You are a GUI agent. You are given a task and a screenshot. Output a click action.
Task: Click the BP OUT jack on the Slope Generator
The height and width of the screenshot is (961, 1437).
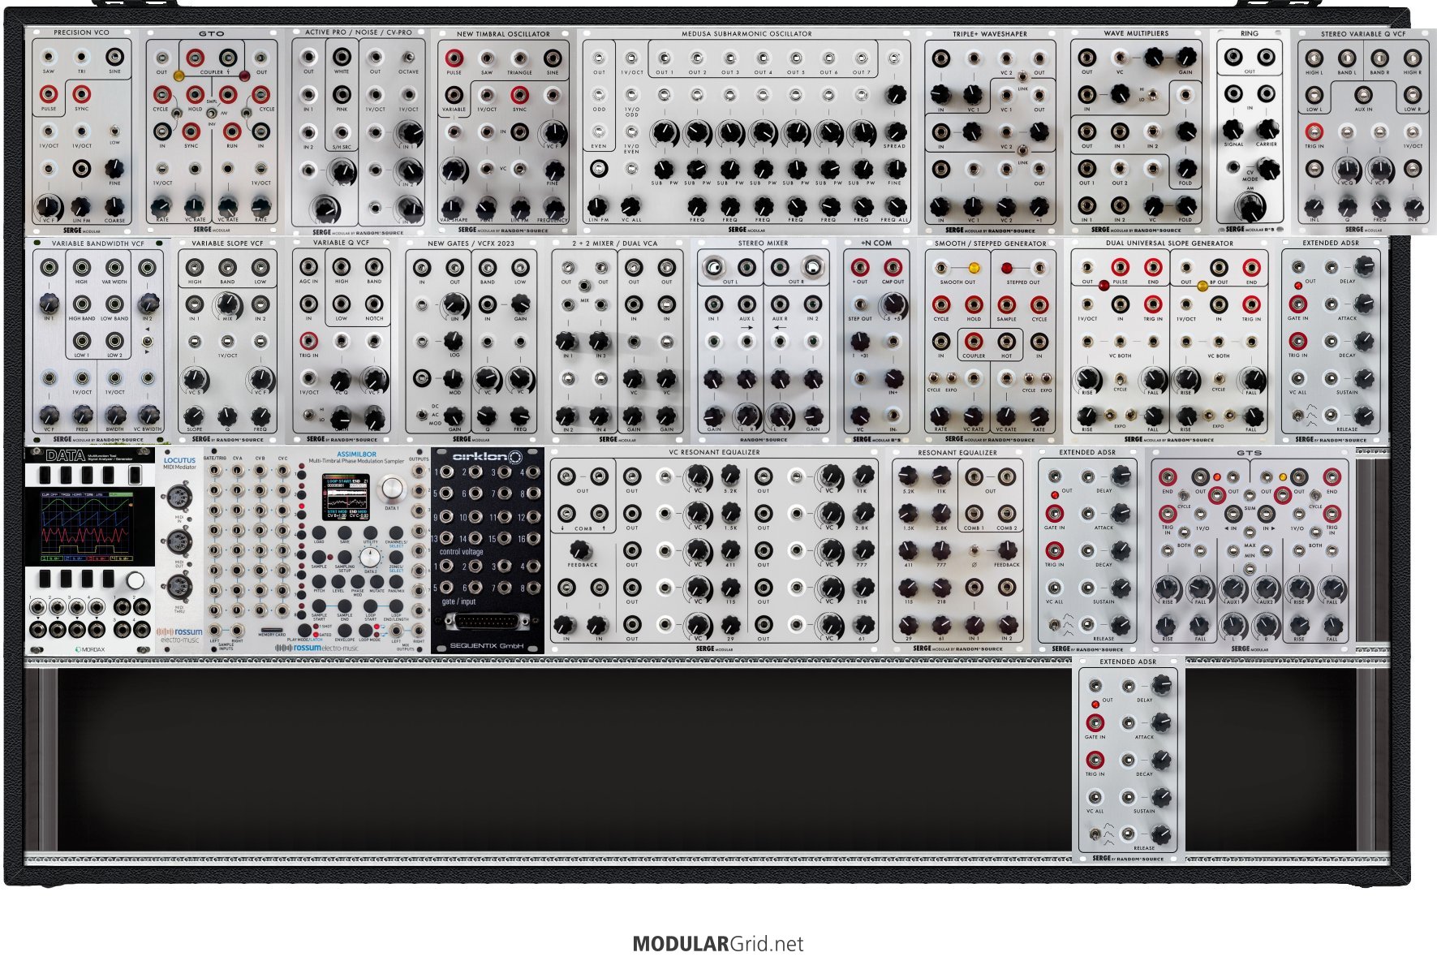coord(1218,267)
